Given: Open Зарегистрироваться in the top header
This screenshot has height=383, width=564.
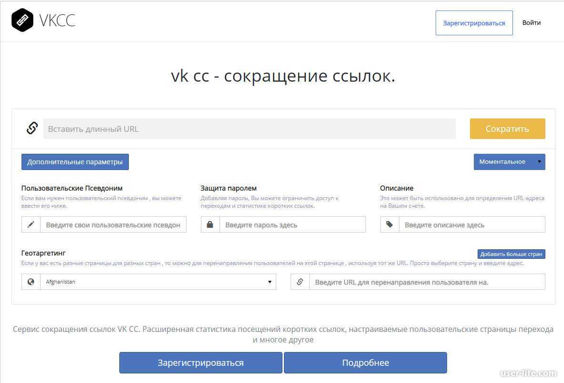Looking at the screenshot, I should [474, 23].
